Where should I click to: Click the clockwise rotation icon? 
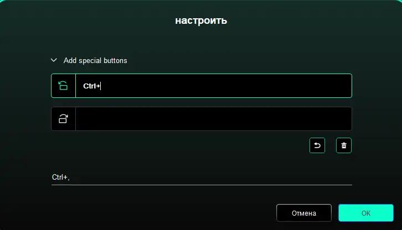point(63,119)
